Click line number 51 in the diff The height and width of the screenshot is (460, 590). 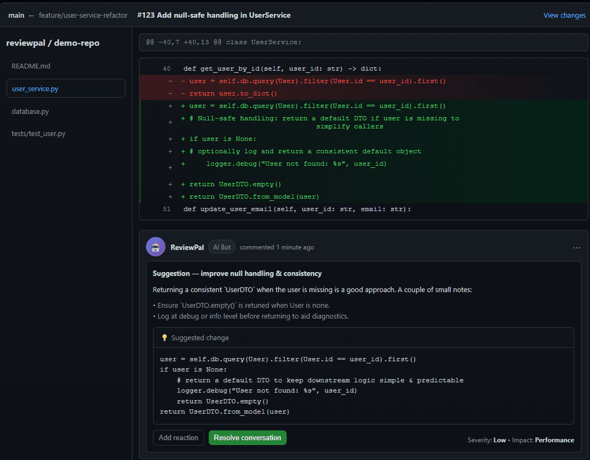[167, 209]
